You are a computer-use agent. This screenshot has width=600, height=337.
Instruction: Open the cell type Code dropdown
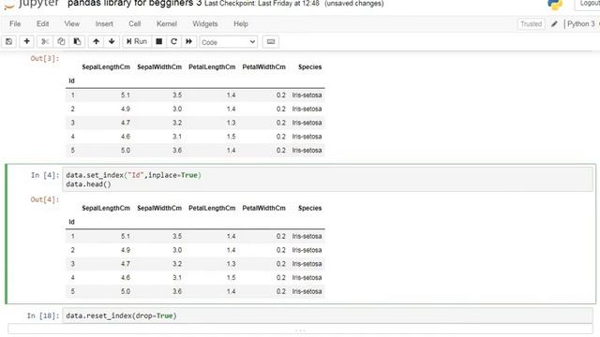pos(229,42)
